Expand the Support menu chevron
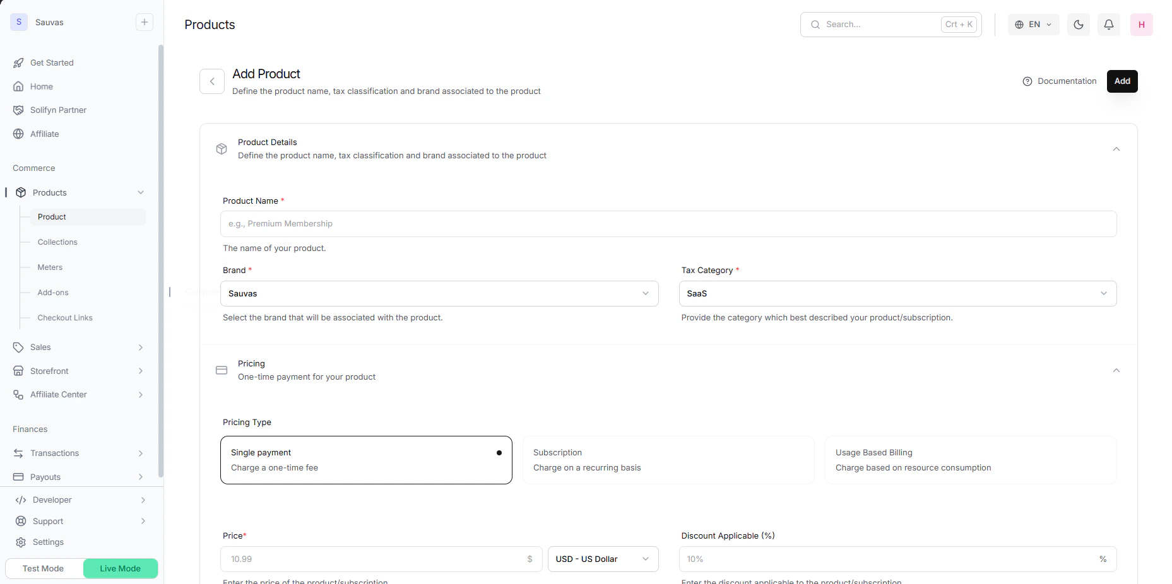The width and height of the screenshot is (1172, 584). (x=143, y=521)
